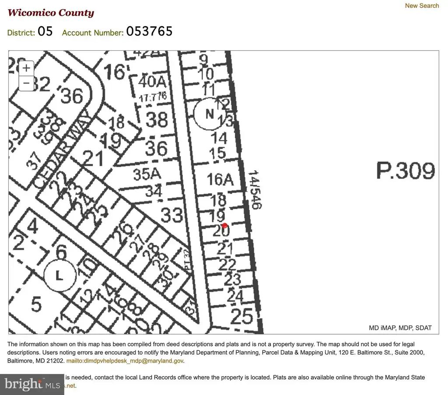
Task: Click the Wicomico County heading
Action: coord(51,13)
